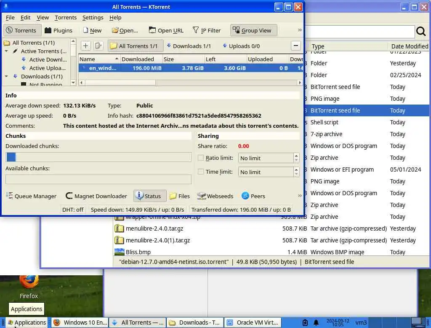Expand bottom tab bar overflow chevron
Viewport: 431px width, 328px height.
300,196
